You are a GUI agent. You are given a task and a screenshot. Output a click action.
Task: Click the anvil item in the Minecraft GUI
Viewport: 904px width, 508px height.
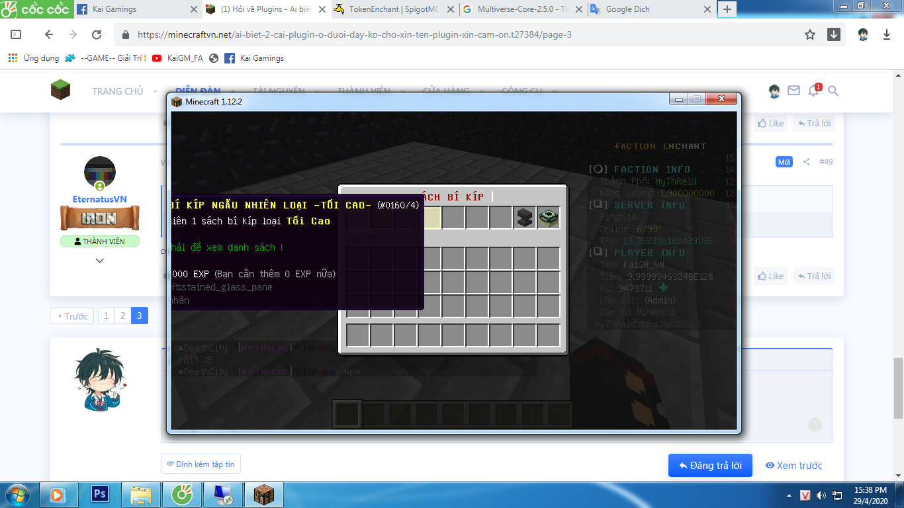[525, 218]
